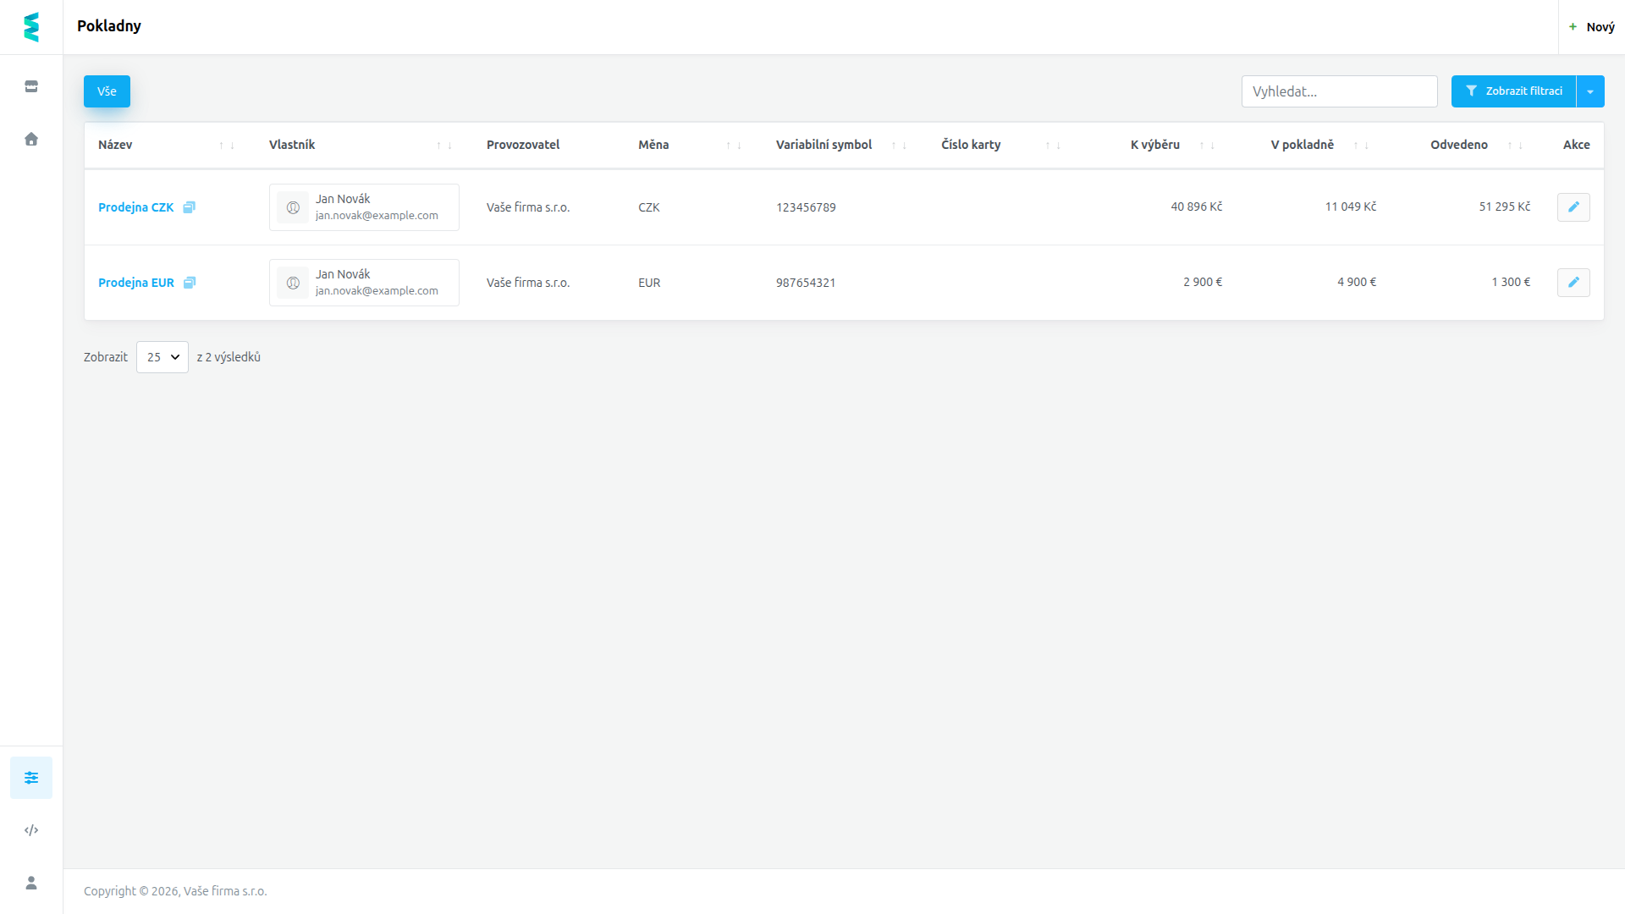Edit Prodejna CZK with pencil icon
The width and height of the screenshot is (1625, 914).
[x=1573, y=207]
